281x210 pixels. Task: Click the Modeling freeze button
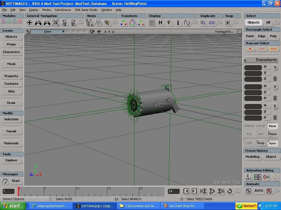[x=252, y=157]
